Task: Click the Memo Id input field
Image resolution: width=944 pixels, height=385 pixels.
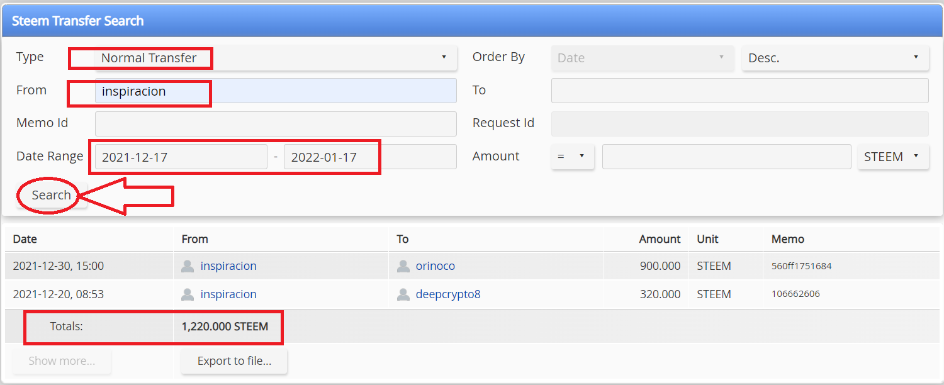Action: click(276, 124)
